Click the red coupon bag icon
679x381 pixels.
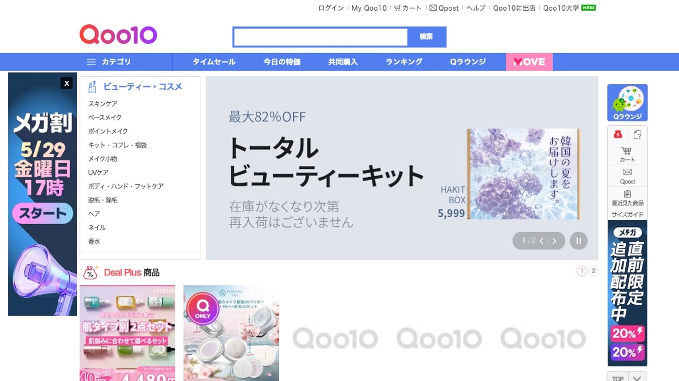pyautogui.click(x=618, y=134)
